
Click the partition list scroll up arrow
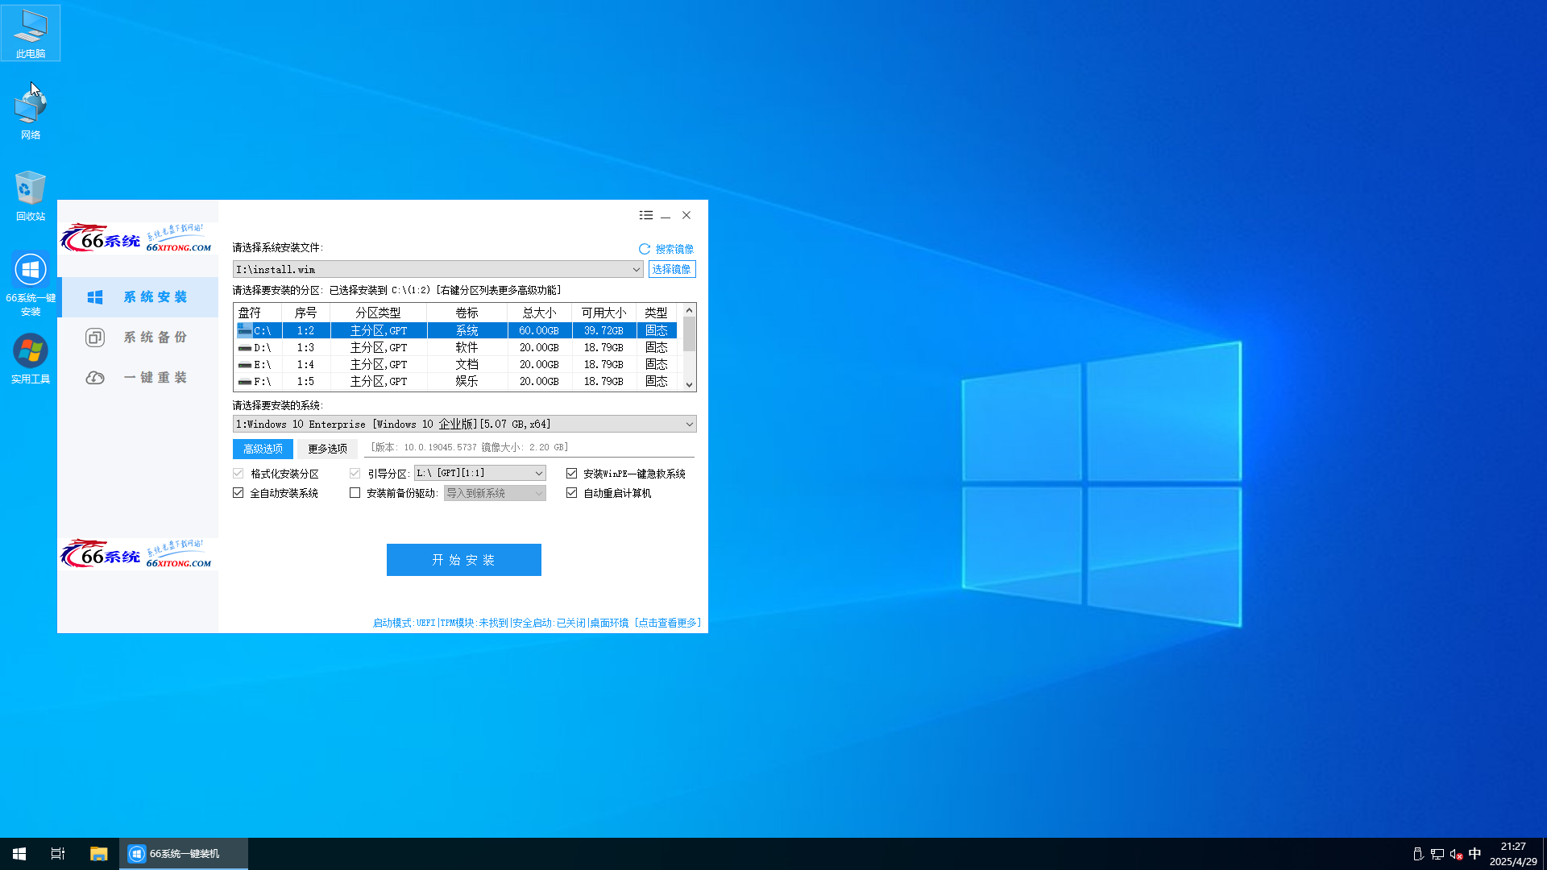tap(689, 310)
